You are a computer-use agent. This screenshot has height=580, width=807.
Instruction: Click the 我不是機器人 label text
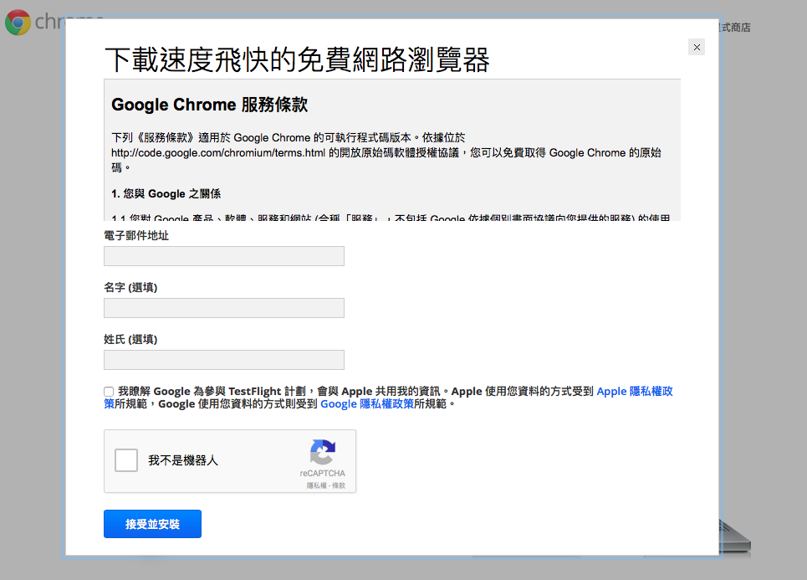(x=183, y=460)
